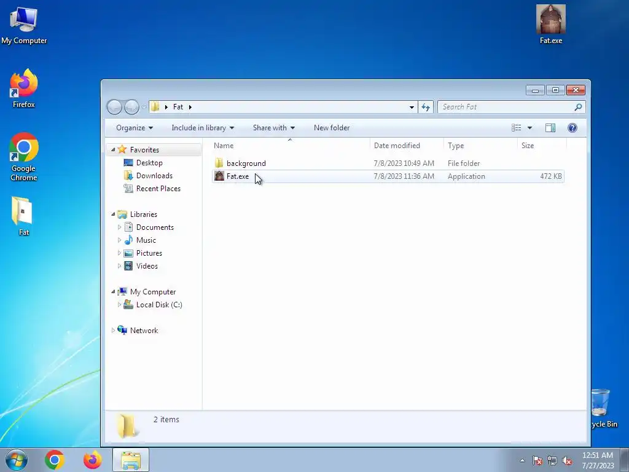Sort by Date modified column
629x472 pixels.
point(407,146)
